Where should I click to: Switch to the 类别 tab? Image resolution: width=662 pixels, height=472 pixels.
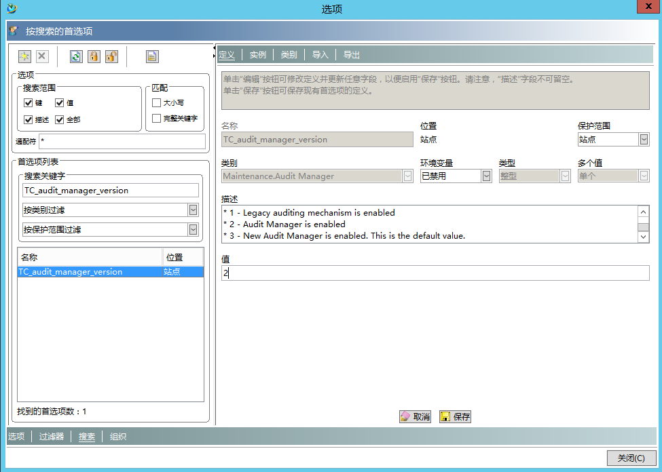pos(289,55)
